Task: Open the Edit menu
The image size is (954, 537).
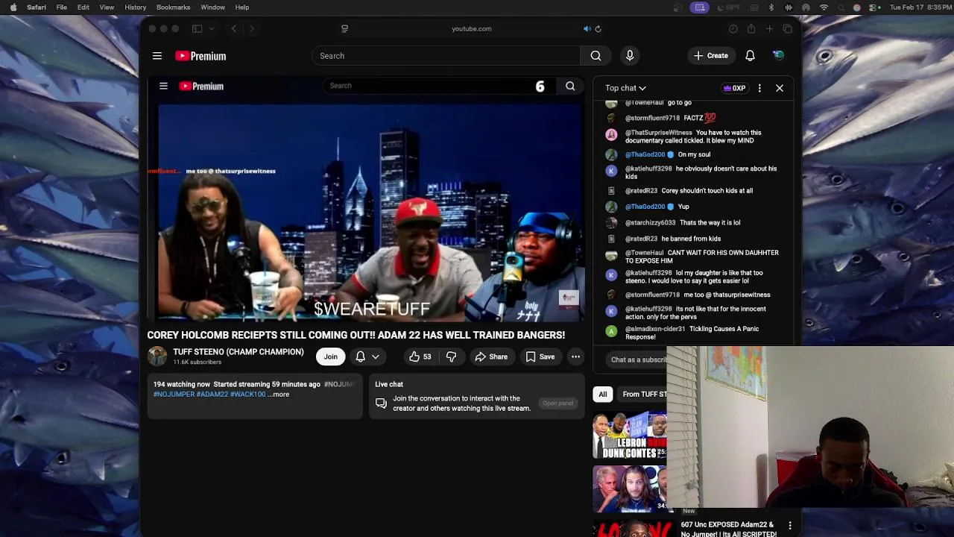Action: (x=83, y=7)
